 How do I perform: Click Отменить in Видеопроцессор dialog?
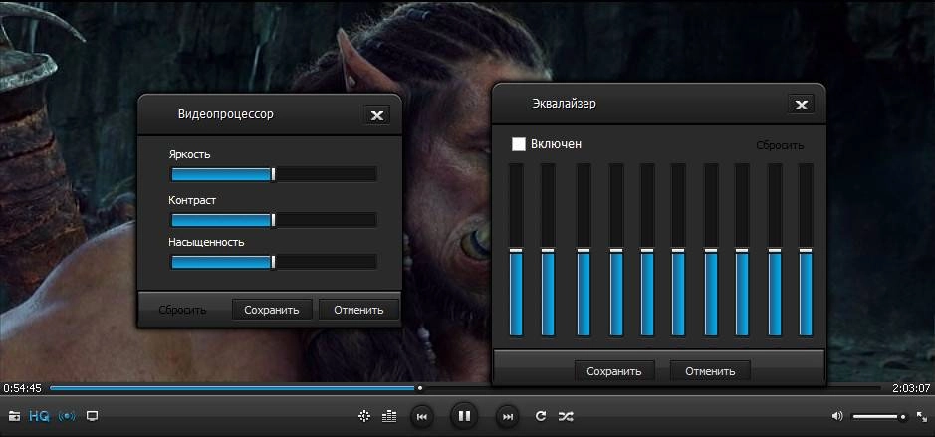tap(358, 310)
